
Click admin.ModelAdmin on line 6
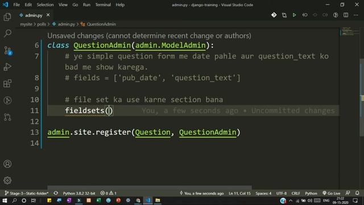[x=171, y=46]
